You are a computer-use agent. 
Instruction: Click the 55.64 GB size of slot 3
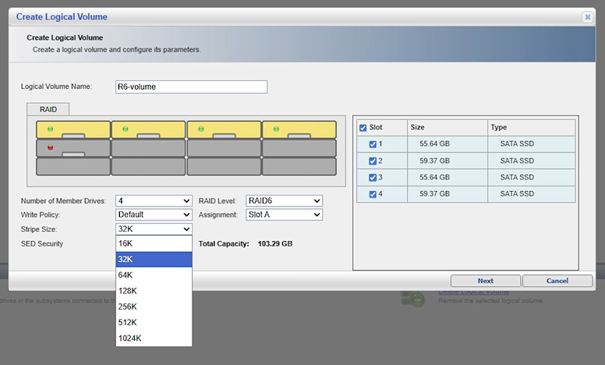pyautogui.click(x=434, y=178)
